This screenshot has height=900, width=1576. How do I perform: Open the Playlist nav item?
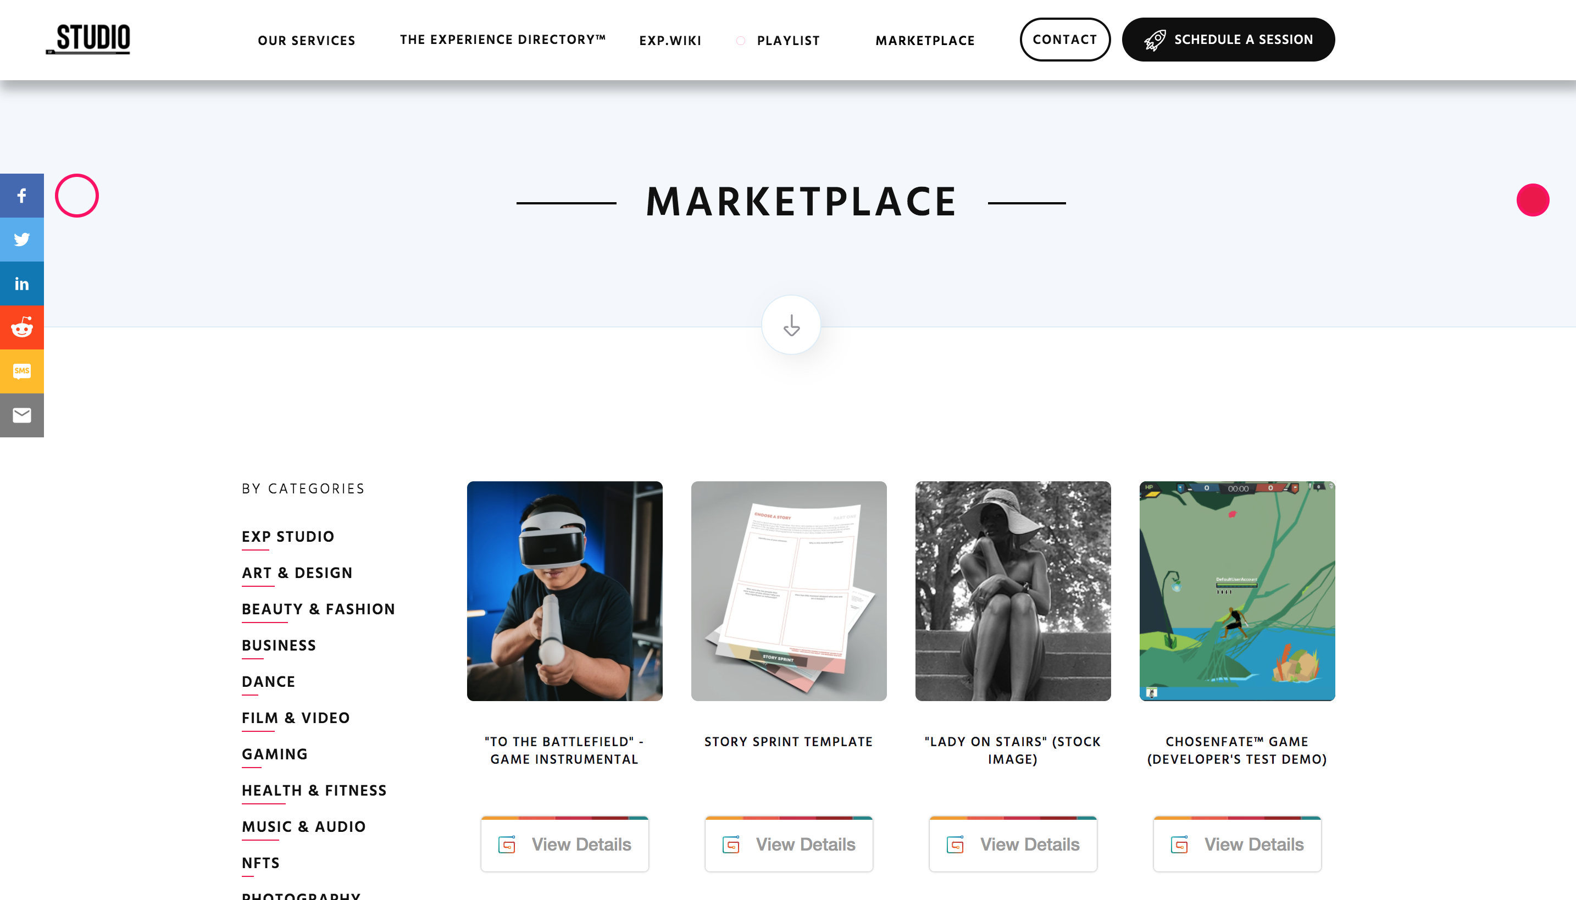(788, 41)
